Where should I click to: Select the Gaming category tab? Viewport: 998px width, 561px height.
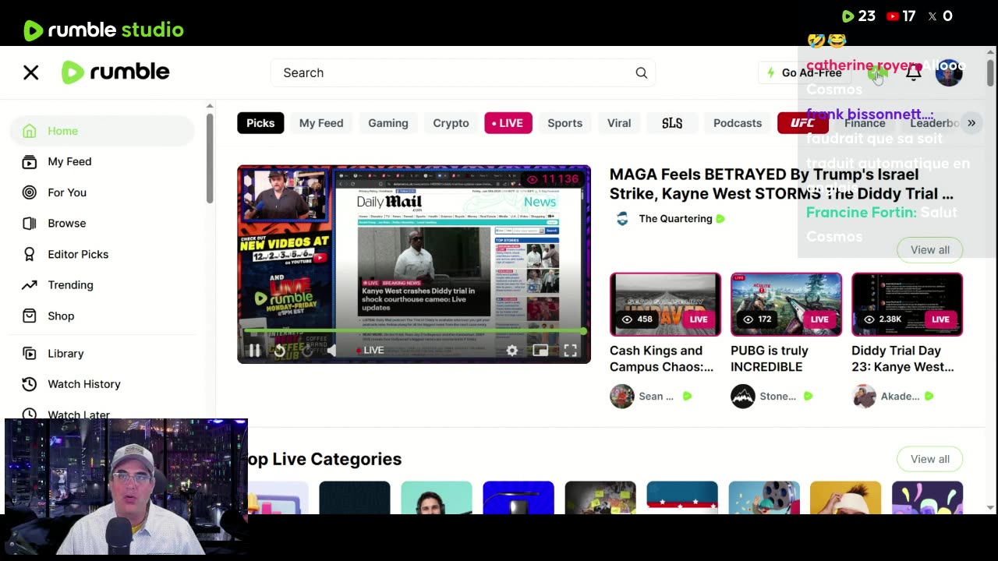point(388,123)
